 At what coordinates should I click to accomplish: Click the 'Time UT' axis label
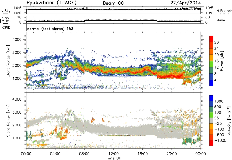click(113, 158)
